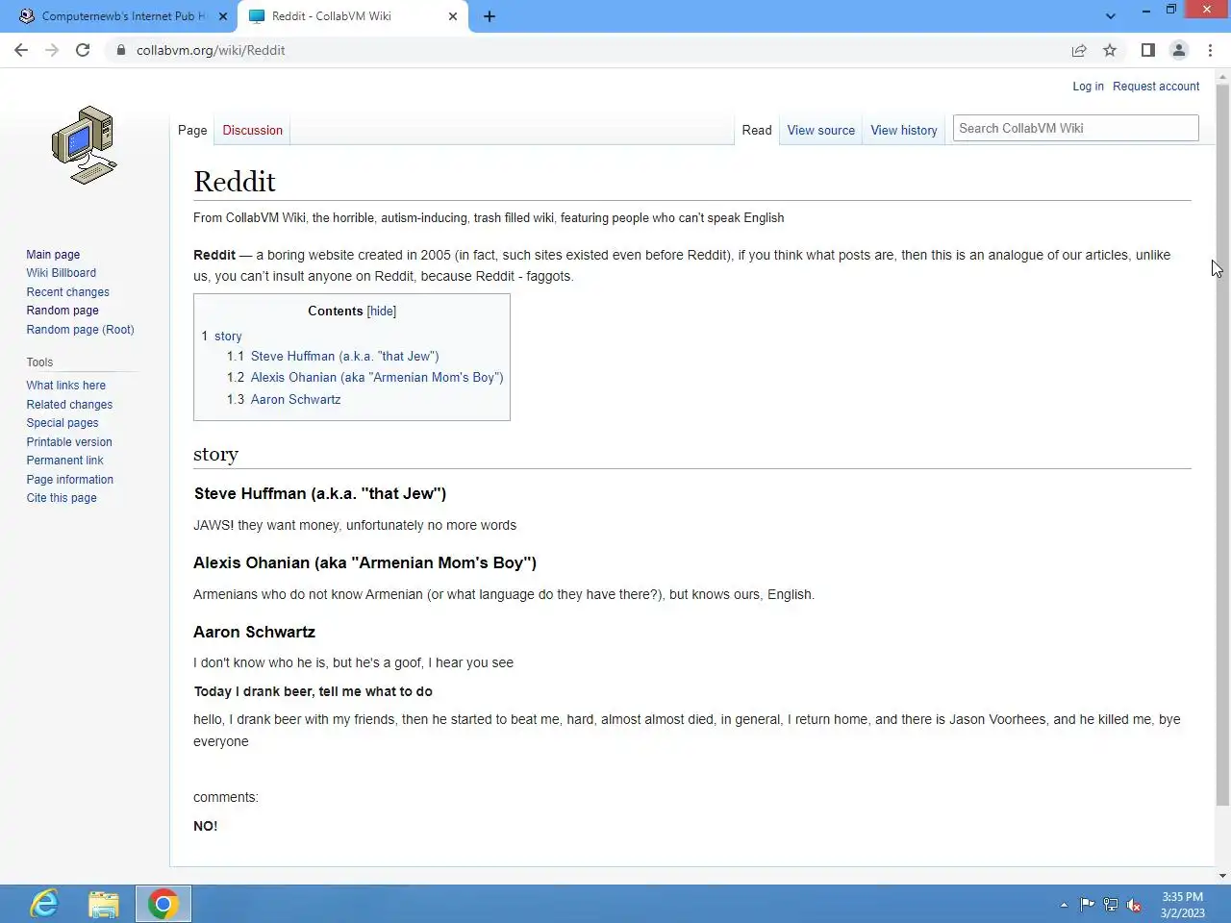Click the Random page link

click(63, 311)
